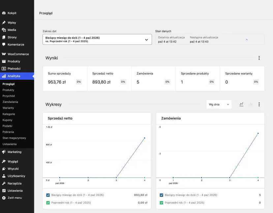This screenshot has width=273, height=213.
Task: Click the Sprzedaż netto summary card
Action: click(109, 79)
